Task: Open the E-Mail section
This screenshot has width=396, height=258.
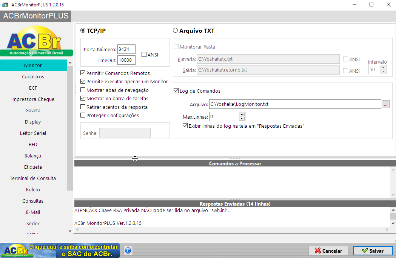Action: [33, 212]
